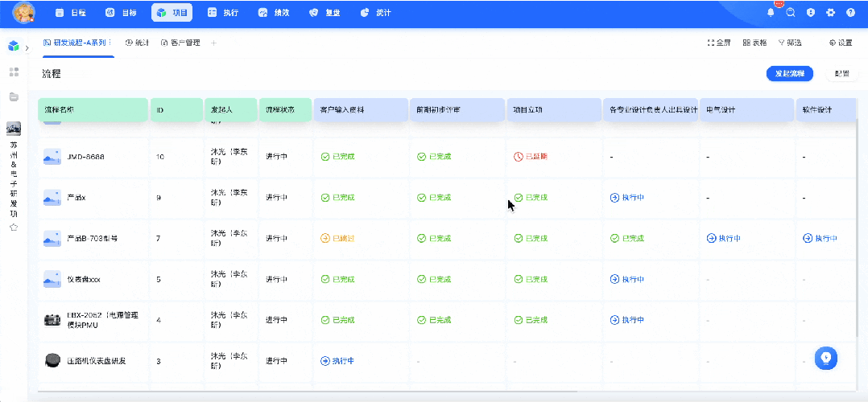Click the 发起人 column header

[230, 110]
